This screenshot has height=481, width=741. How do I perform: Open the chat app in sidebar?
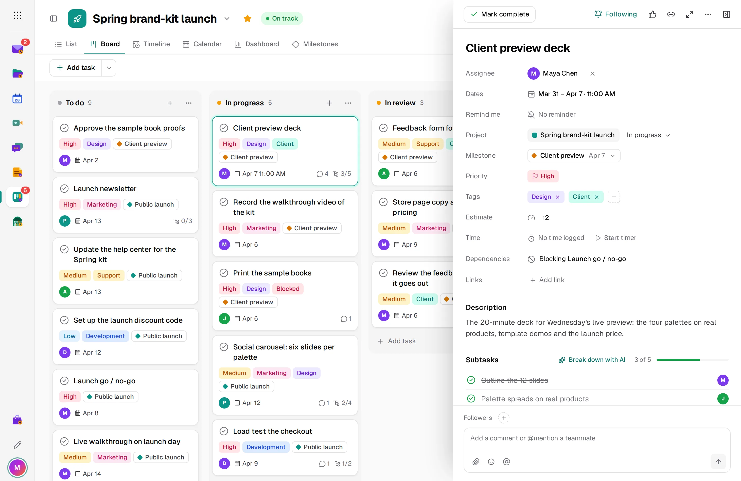(17, 148)
